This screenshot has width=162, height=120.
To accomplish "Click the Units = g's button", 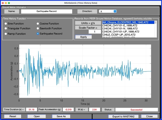I will [88, 23].
